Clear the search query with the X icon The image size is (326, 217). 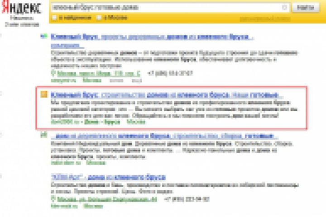285,8
